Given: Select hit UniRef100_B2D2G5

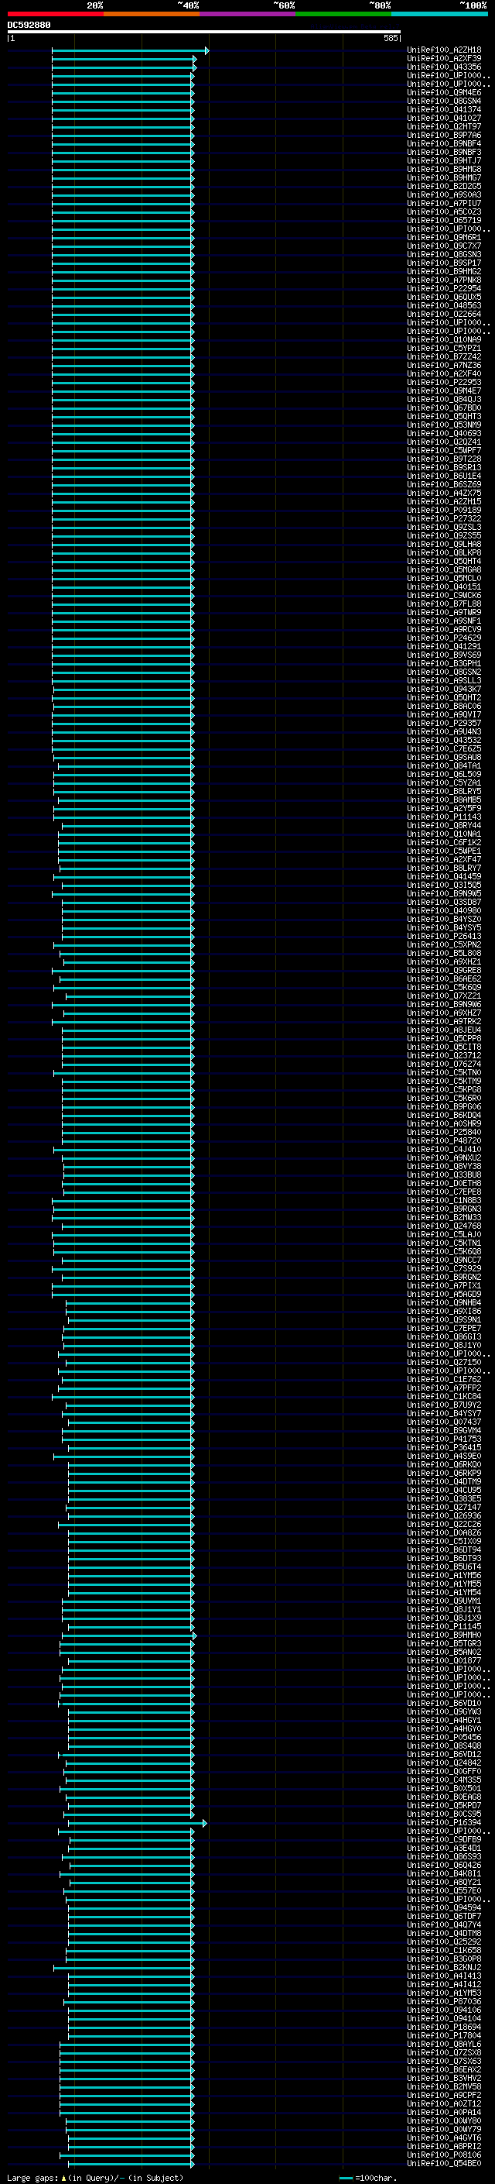Looking at the screenshot, I should coord(444,187).
